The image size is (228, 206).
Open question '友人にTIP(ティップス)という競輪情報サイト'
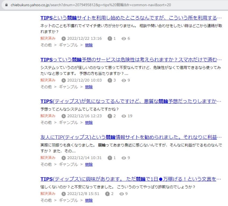pyautogui.click(x=131, y=137)
